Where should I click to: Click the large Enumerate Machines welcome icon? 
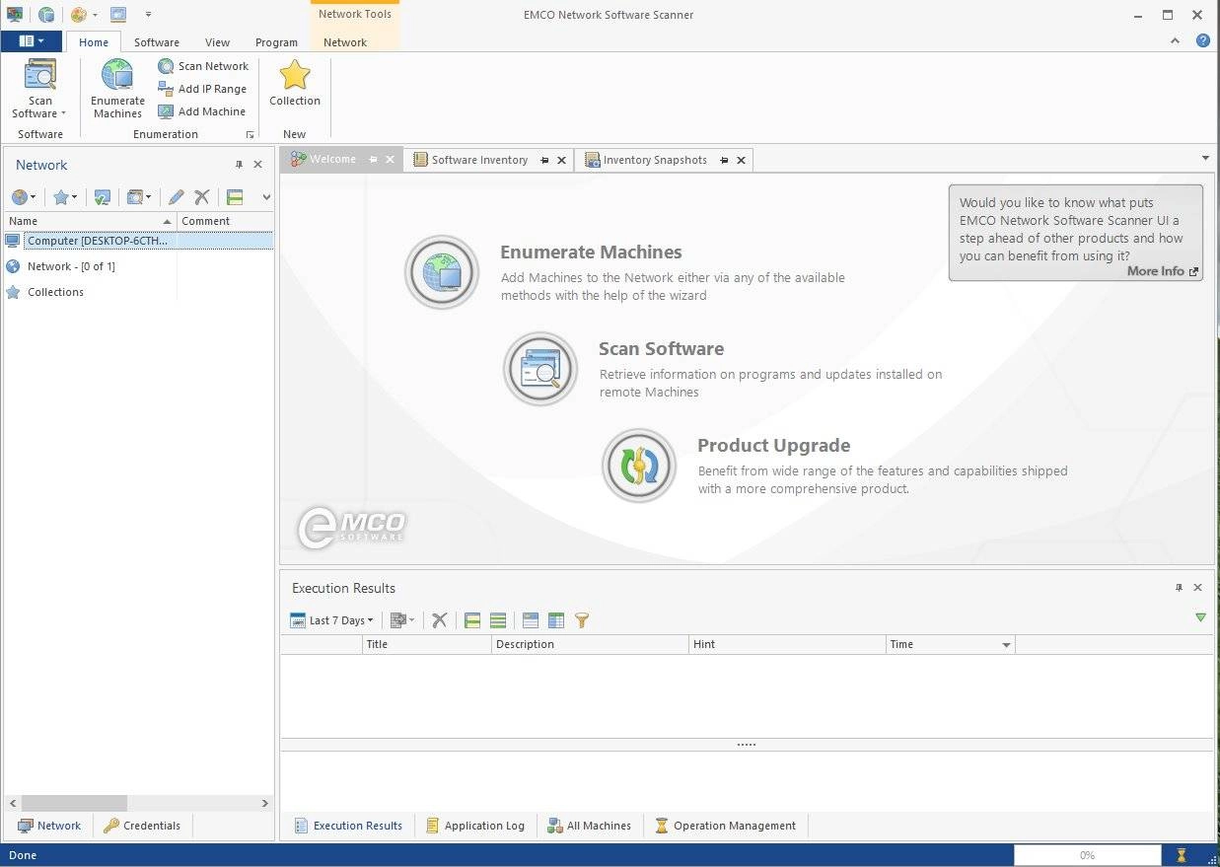point(442,272)
